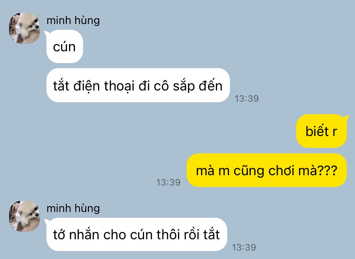Viewport: 355px width, 259px height.
Task: Click the 13:39 timestamp beside 'cô sắp đến'
Action: coord(247,99)
